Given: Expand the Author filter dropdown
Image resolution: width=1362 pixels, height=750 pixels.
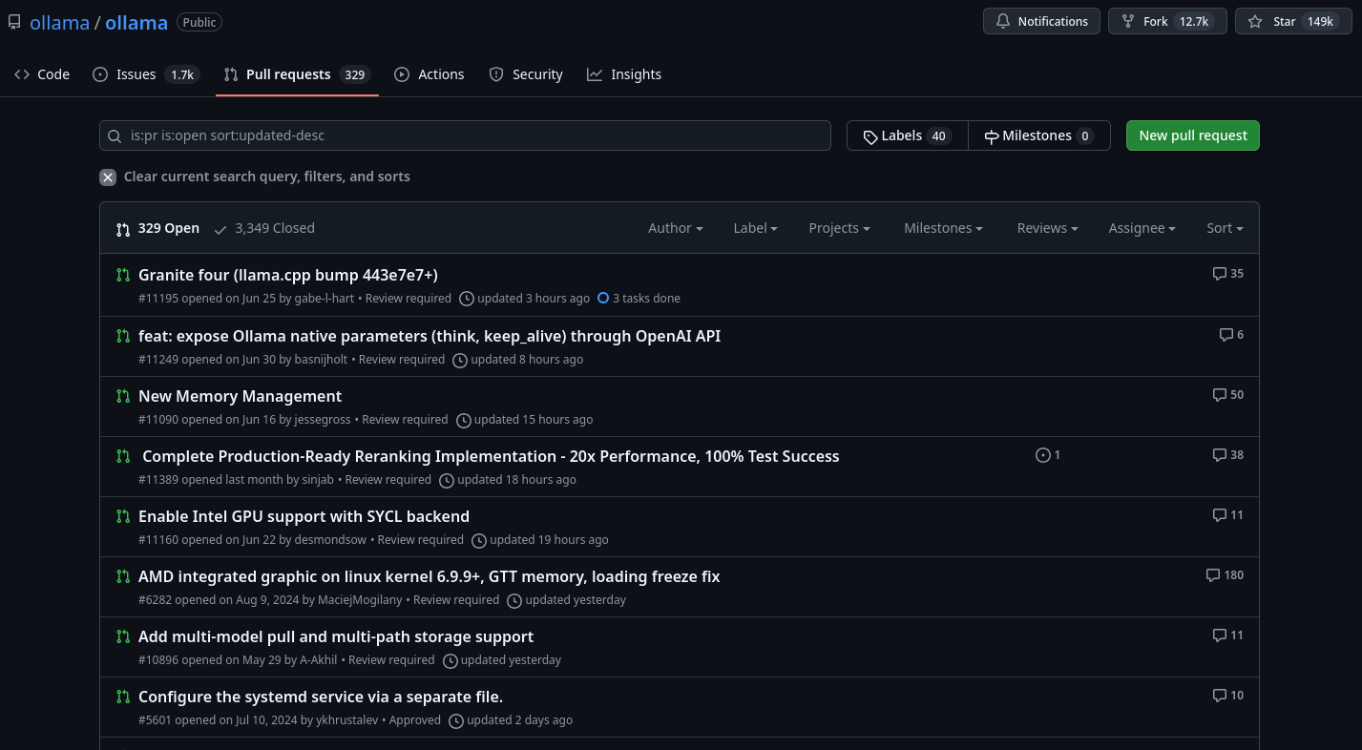Looking at the screenshot, I should 676,228.
